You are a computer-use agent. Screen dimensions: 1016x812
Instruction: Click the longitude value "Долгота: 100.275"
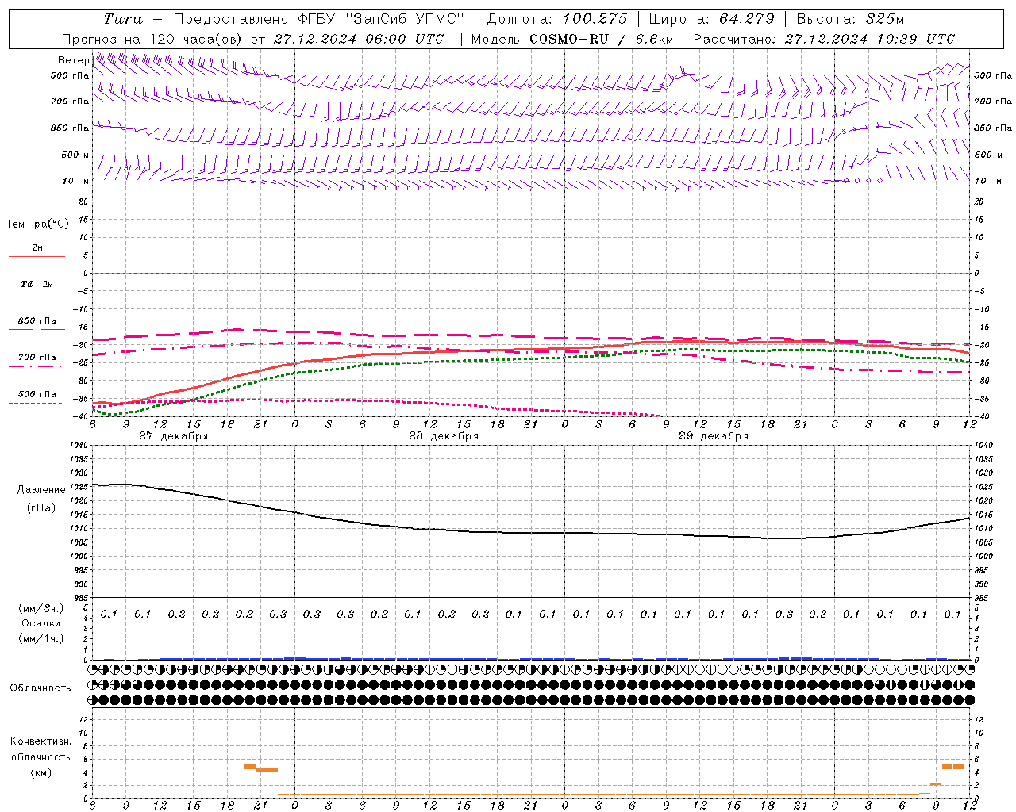[x=556, y=19]
